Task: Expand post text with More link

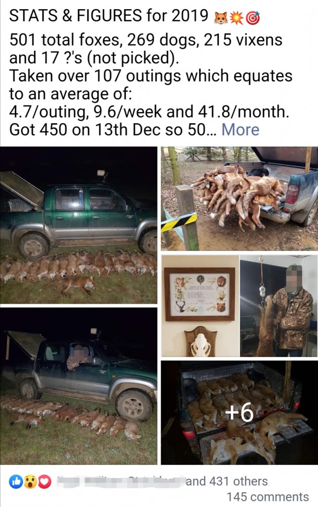Action: click(240, 130)
